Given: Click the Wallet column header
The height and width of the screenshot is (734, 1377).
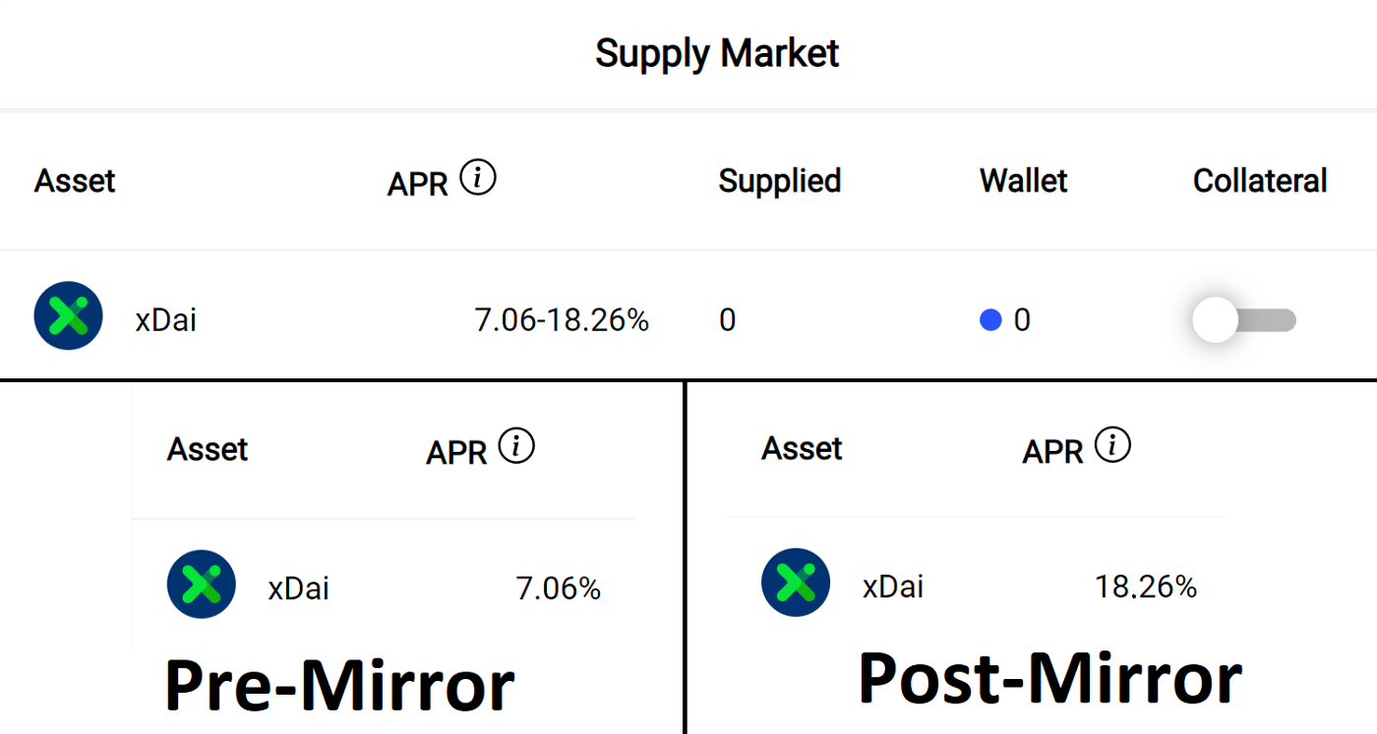Looking at the screenshot, I should pos(1023,181).
